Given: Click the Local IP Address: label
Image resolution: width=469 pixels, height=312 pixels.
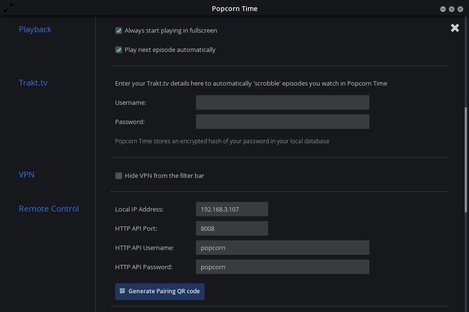Looking at the screenshot, I should point(139,209).
